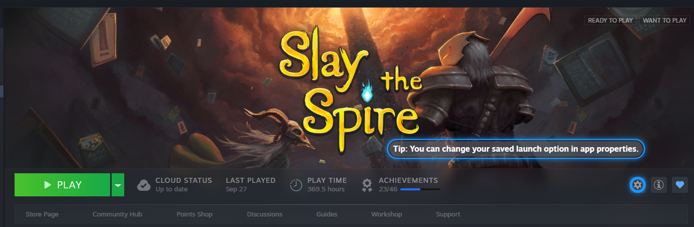Expand the dropdown arrow beside Play
694x227 pixels.
point(118,185)
